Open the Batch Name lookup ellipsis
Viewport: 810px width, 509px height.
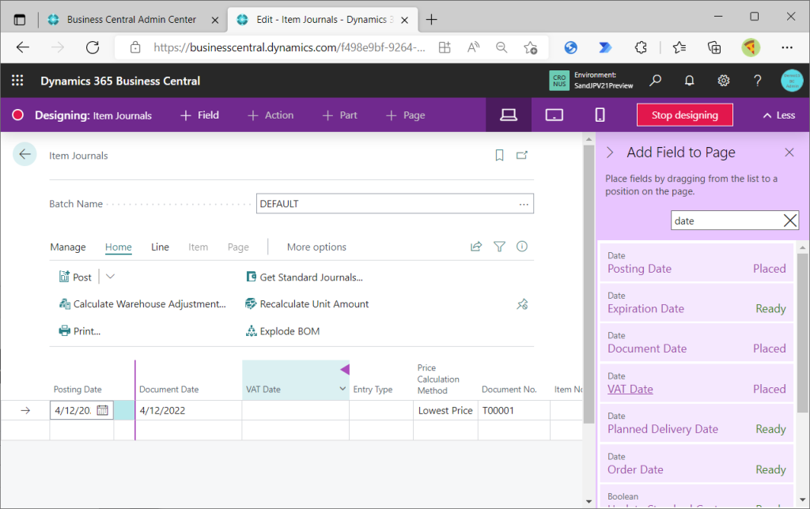(x=524, y=204)
